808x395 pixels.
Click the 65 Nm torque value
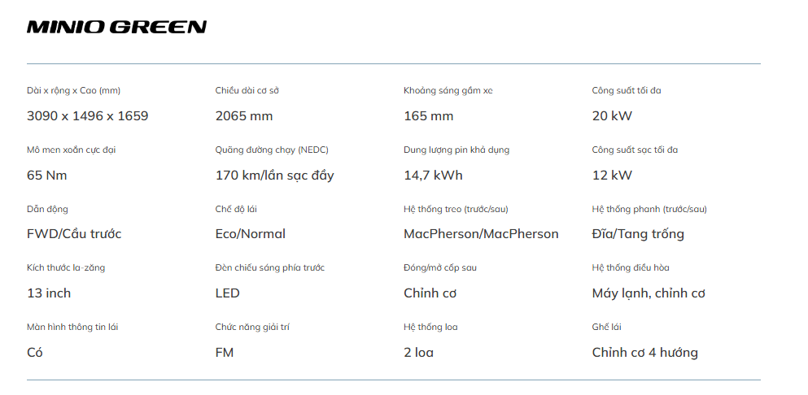tap(47, 176)
